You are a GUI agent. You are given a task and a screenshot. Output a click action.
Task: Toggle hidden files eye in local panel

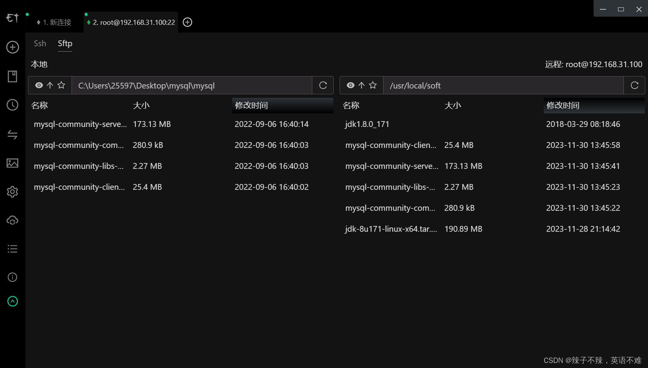click(39, 85)
